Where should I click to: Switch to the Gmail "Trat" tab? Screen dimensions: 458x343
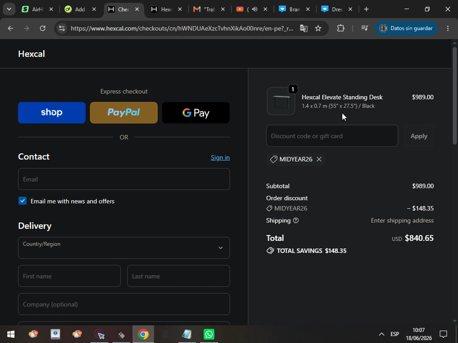click(x=205, y=9)
